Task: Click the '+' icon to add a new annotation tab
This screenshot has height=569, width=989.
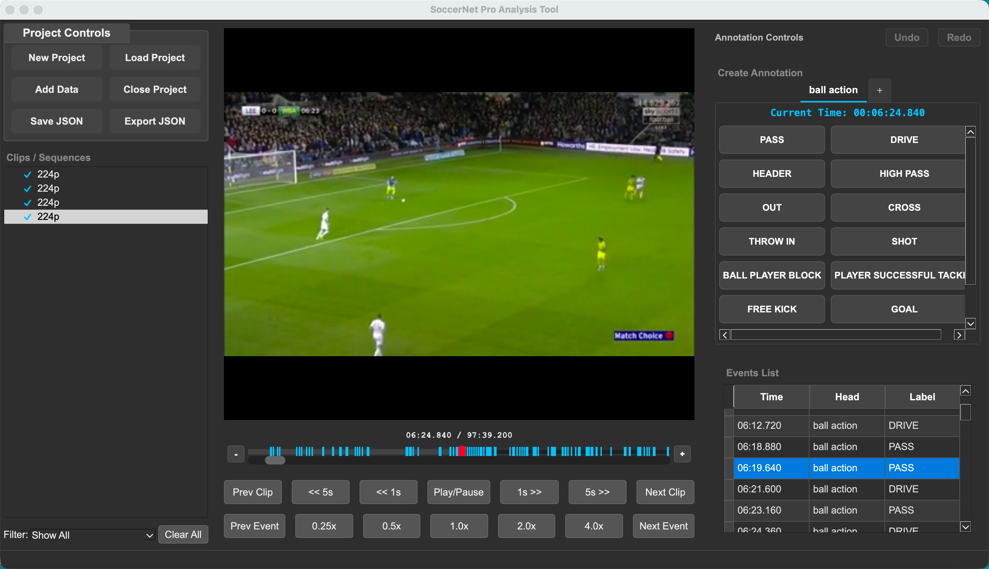Action: coord(880,90)
